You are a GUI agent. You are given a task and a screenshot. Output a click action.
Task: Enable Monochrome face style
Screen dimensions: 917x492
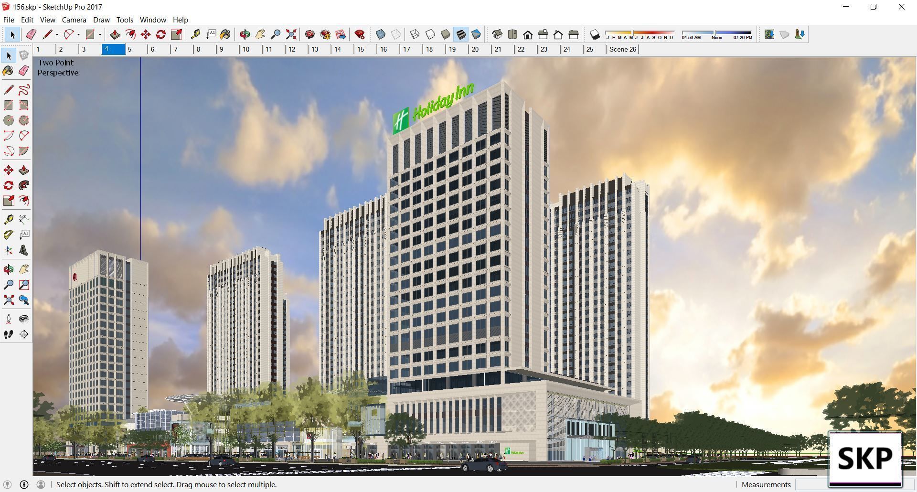(x=476, y=34)
